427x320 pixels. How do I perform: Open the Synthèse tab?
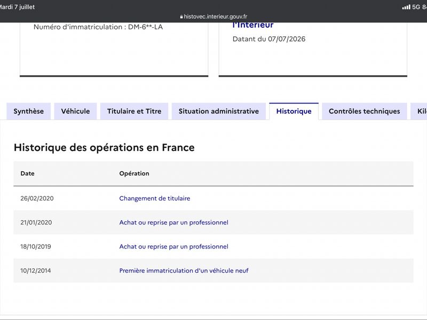(x=29, y=111)
